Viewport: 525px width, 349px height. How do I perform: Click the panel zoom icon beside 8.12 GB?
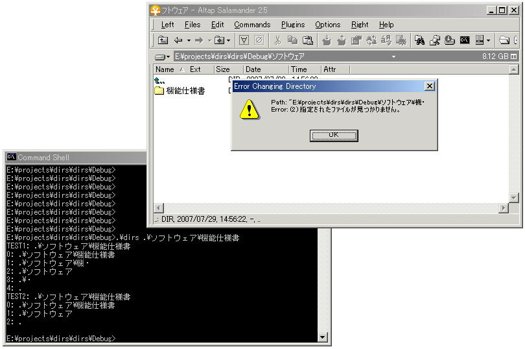point(513,56)
